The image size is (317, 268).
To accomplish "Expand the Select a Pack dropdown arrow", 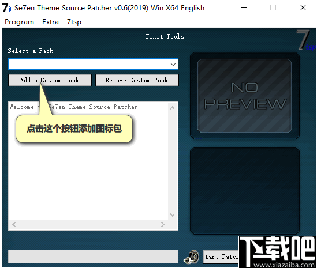I will [173, 64].
